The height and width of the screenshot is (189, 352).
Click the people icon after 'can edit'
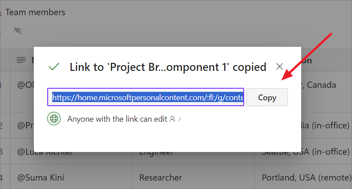[172, 119]
